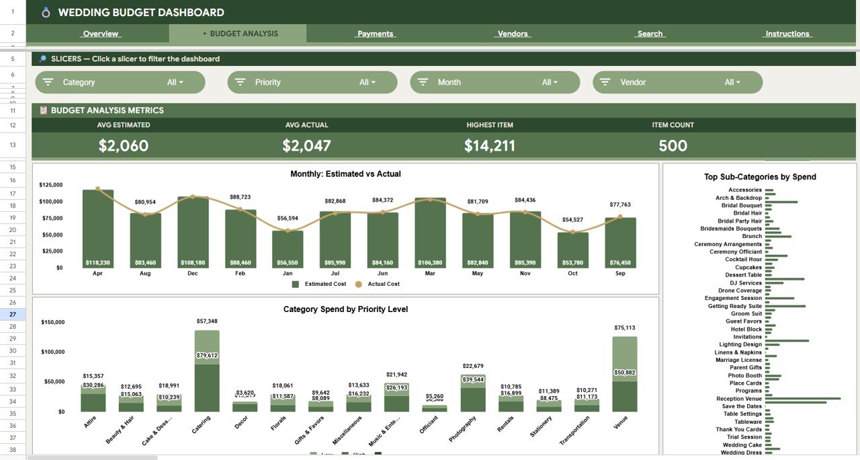Click the Search link in the navigation bar

(649, 33)
